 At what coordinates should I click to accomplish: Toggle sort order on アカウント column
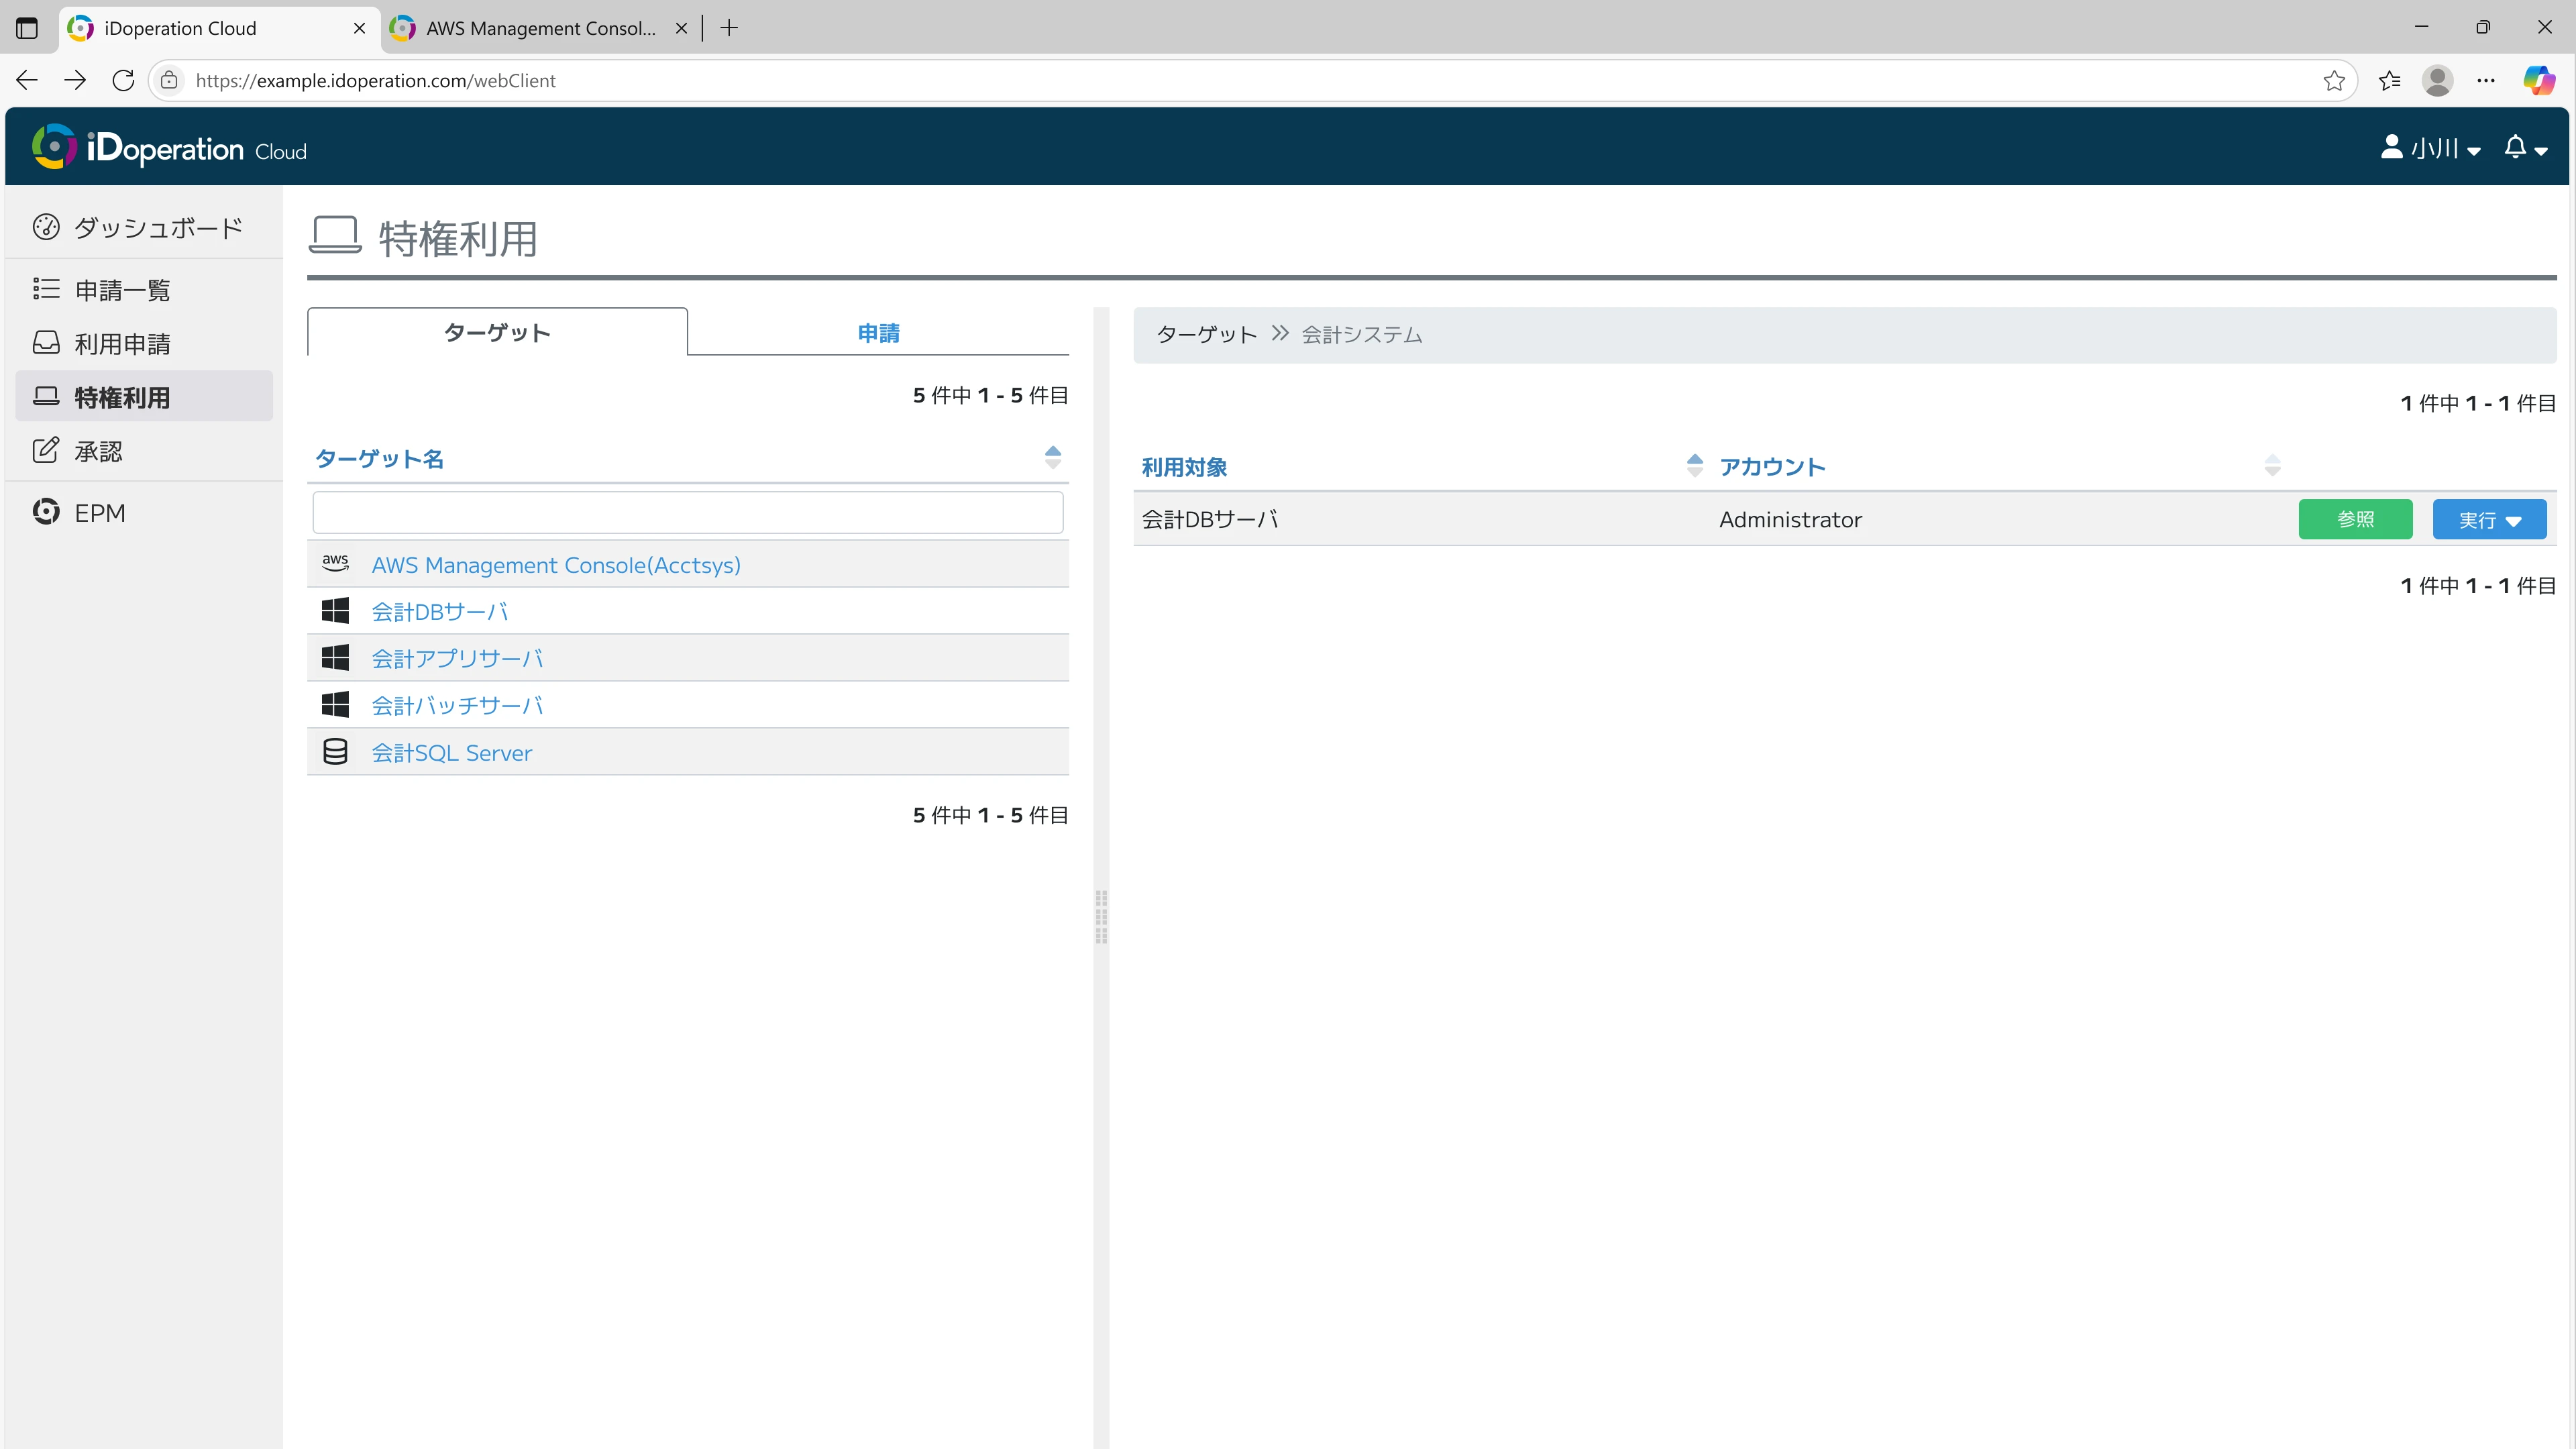pyautogui.click(x=2272, y=466)
